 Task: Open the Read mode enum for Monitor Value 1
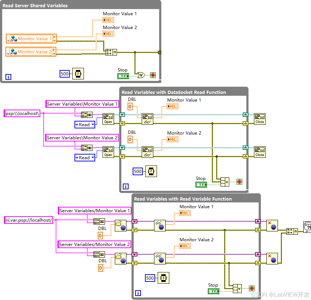pyautogui.click(x=85, y=124)
